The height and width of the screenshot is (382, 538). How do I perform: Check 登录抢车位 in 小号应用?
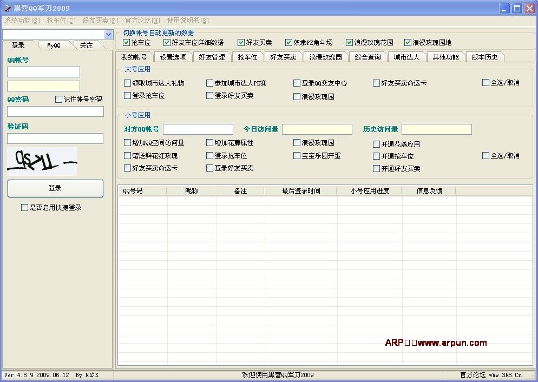point(209,156)
